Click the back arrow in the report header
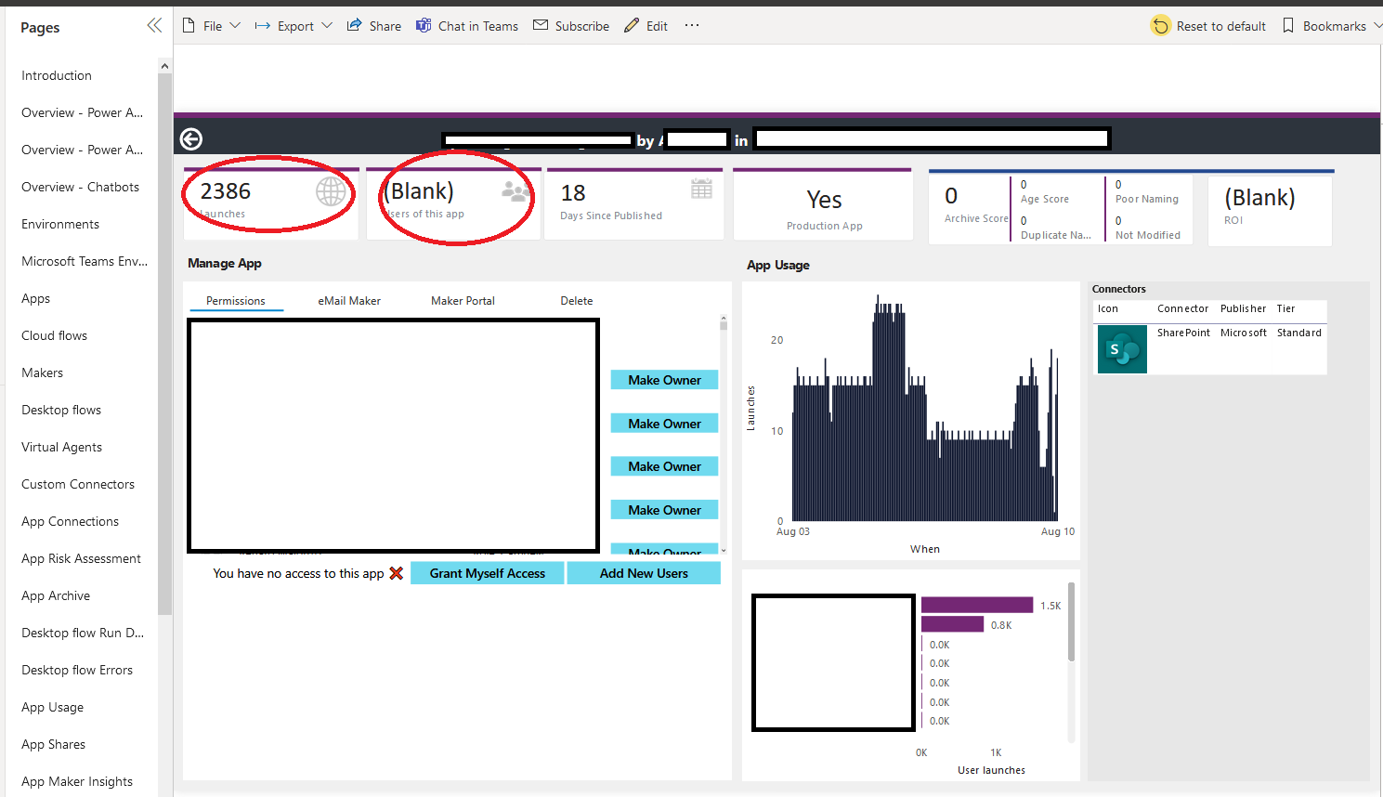The image size is (1383, 797). tap(190, 138)
